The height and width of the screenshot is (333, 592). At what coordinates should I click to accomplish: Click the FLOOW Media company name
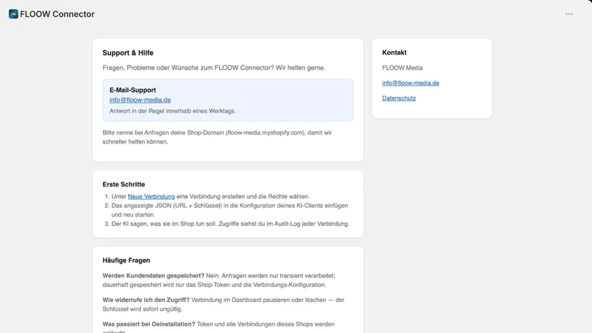pos(402,68)
